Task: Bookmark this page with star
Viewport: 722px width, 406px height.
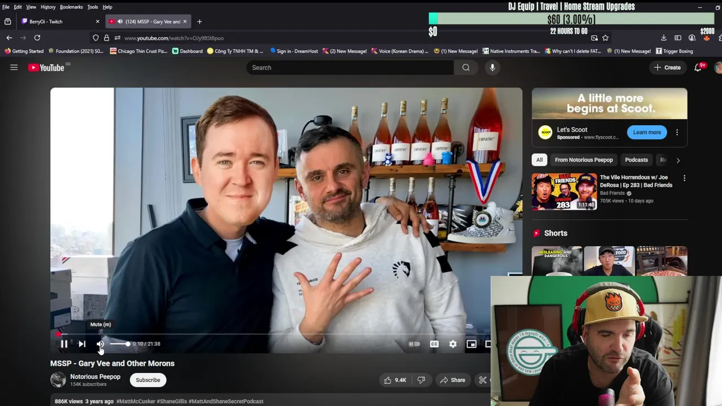Action: (605, 38)
